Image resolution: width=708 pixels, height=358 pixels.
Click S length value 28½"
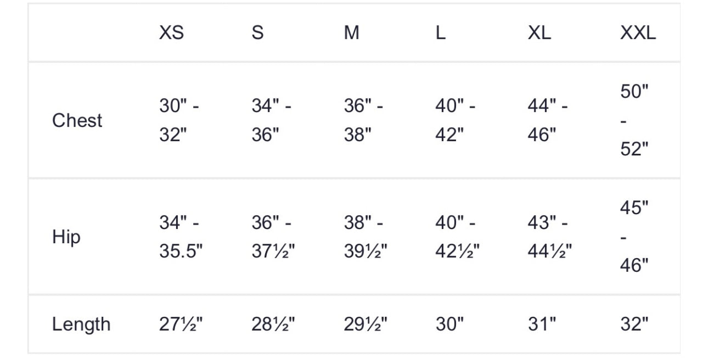273,324
